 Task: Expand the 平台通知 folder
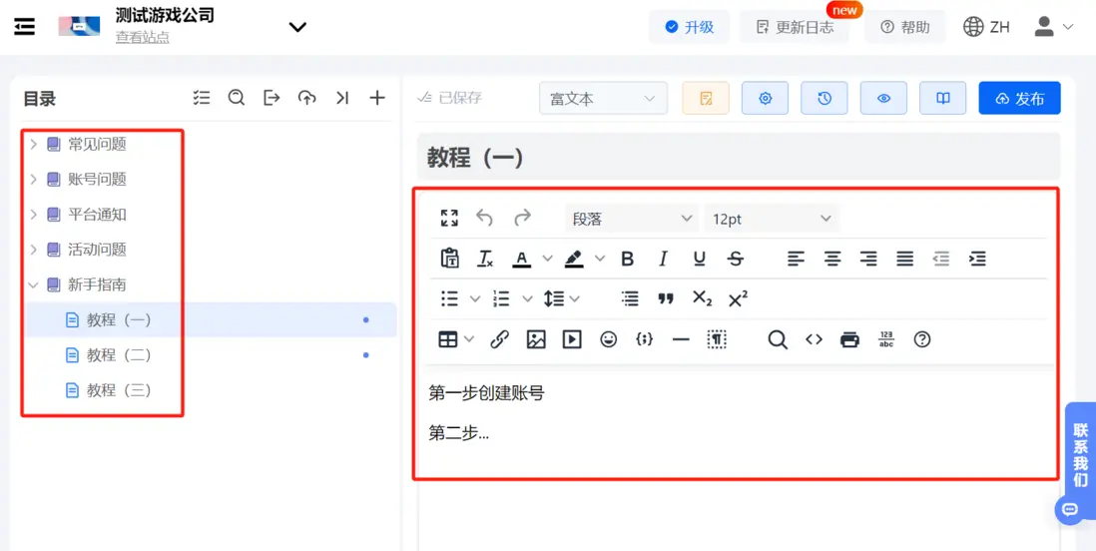pos(33,214)
